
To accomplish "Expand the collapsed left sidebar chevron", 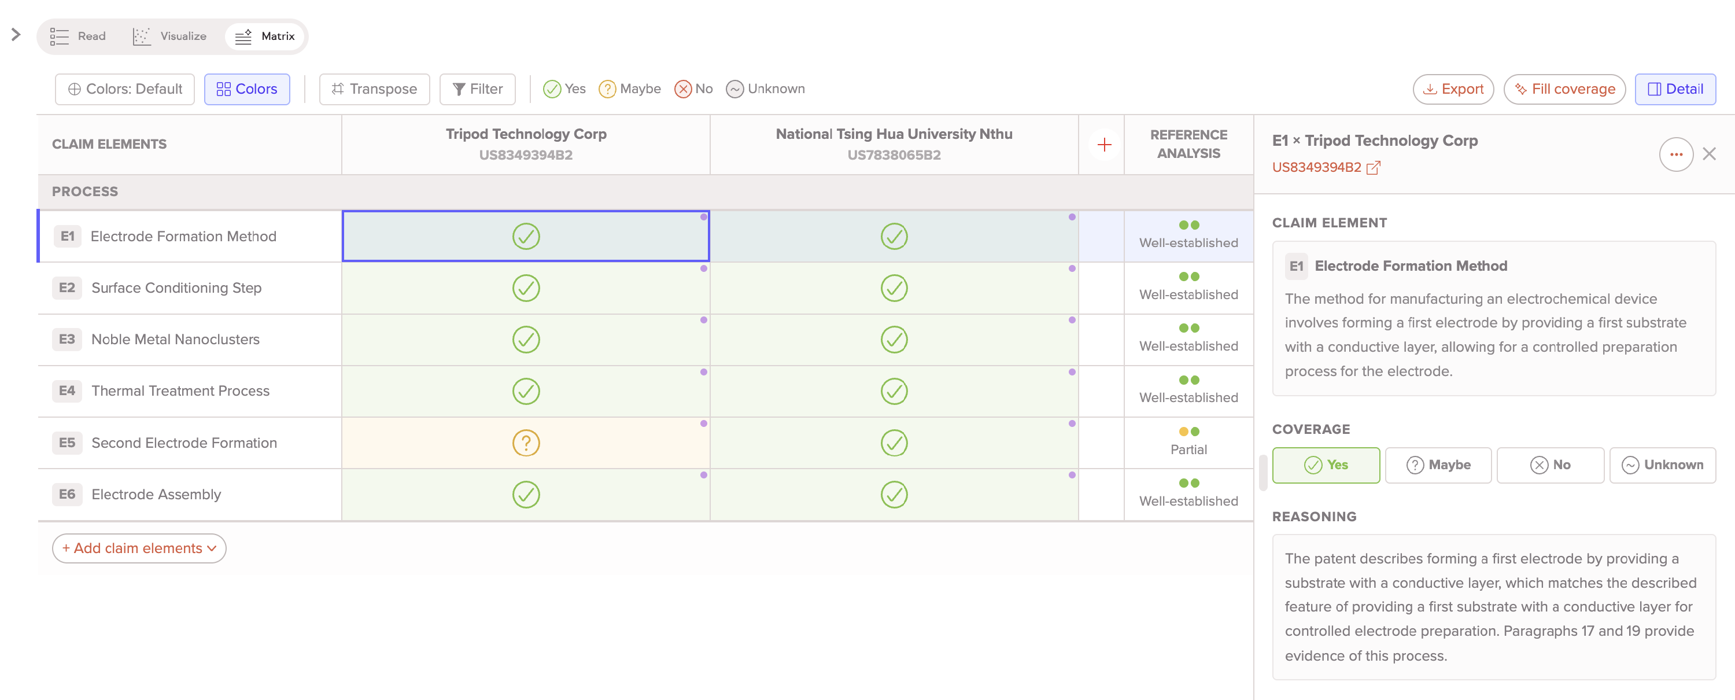I will [16, 34].
